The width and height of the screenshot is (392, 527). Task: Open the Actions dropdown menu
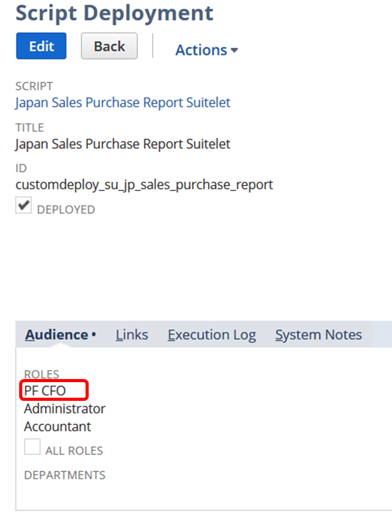click(x=206, y=50)
